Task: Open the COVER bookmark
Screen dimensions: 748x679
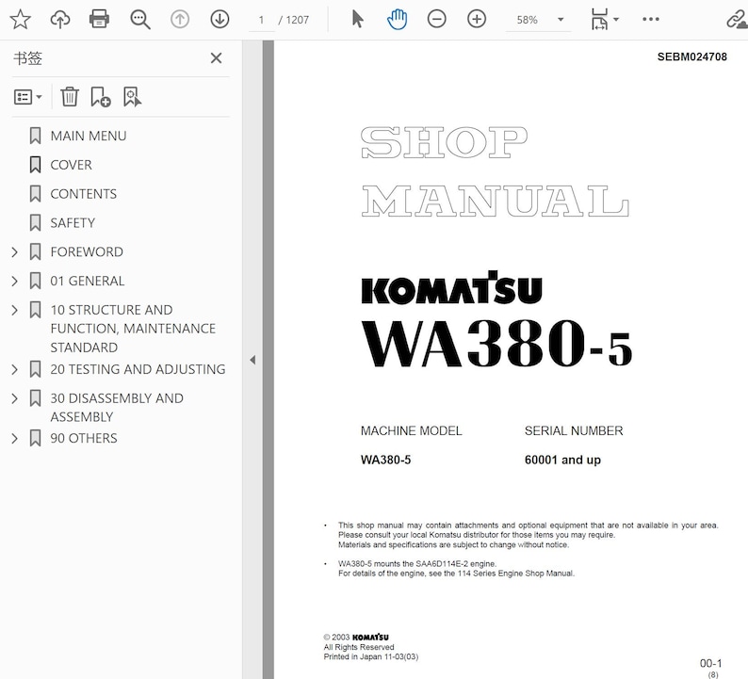Action: (x=71, y=165)
